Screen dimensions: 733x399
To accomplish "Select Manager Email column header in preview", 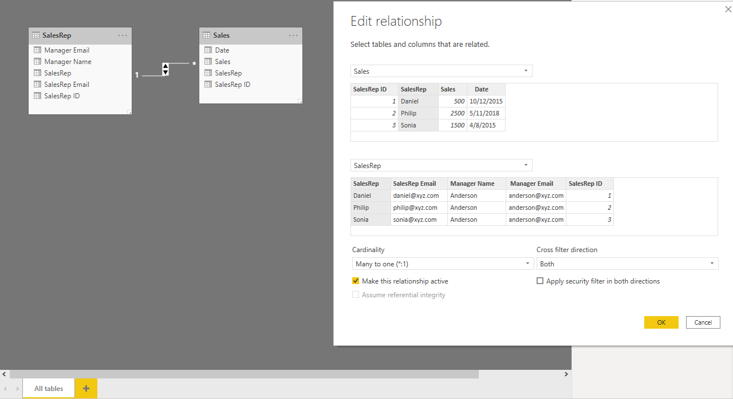I will 536,183.
